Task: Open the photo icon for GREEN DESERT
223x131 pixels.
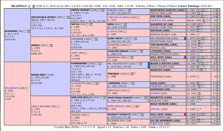Action: click(103, 10)
